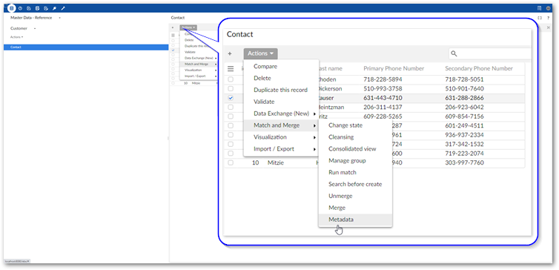
Task: Toggle full screen view icon
Action: click(540, 18)
